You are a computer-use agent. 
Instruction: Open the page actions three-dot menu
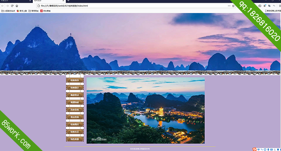229,6
